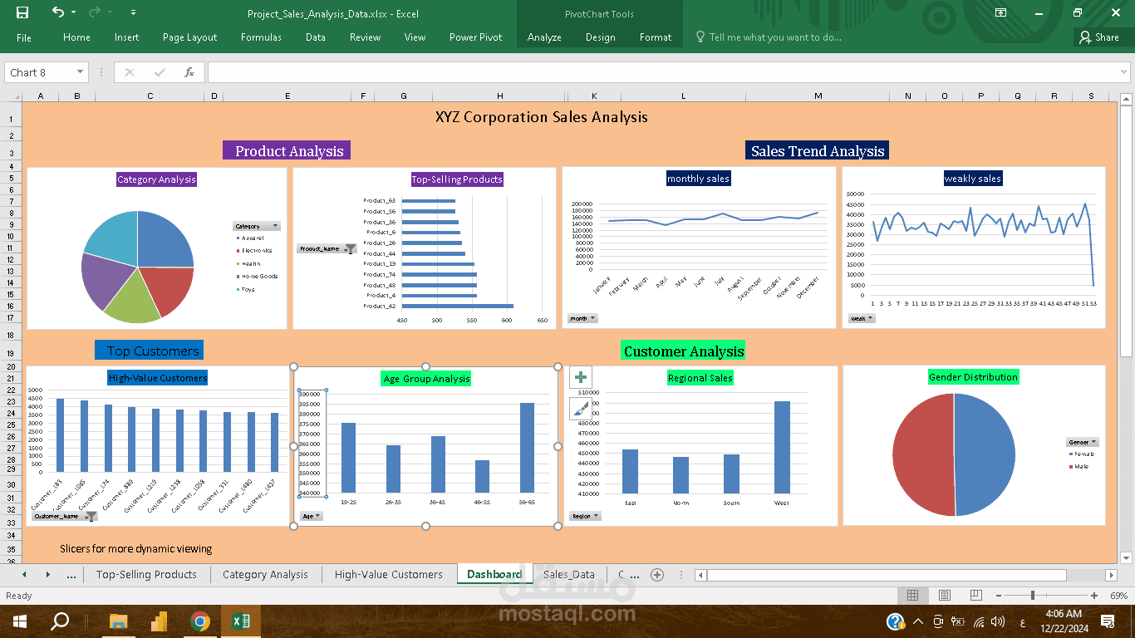Open the View ribbon tab
The image size is (1135, 638).
pyautogui.click(x=415, y=37)
